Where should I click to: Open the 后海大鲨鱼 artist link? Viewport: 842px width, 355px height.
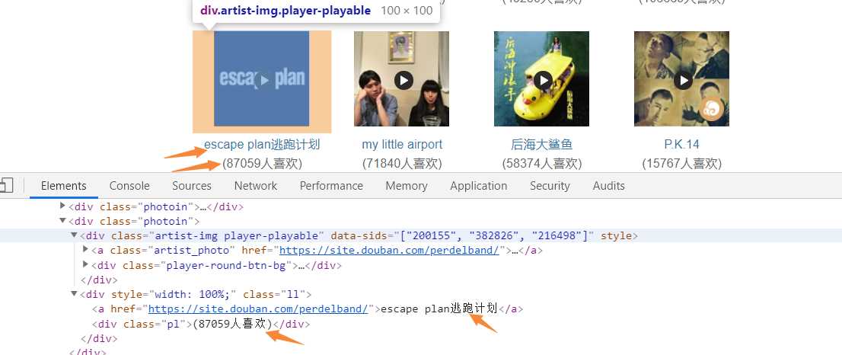tap(542, 145)
